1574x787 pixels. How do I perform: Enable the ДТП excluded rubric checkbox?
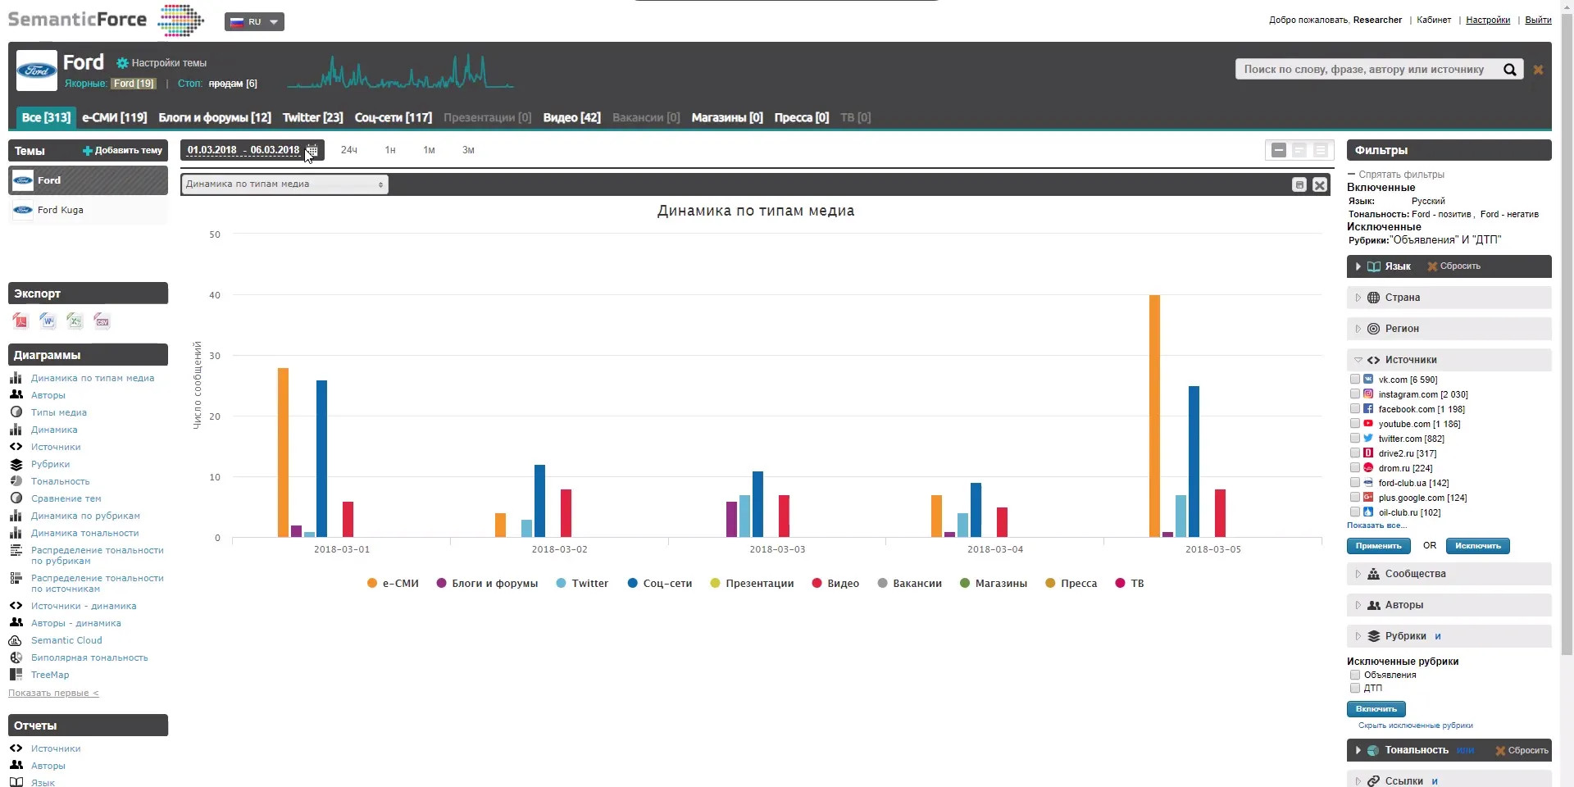(x=1355, y=689)
